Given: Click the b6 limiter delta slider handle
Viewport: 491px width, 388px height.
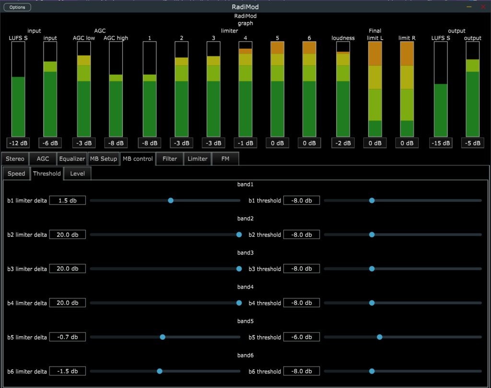Looking at the screenshot, I should coord(160,371).
